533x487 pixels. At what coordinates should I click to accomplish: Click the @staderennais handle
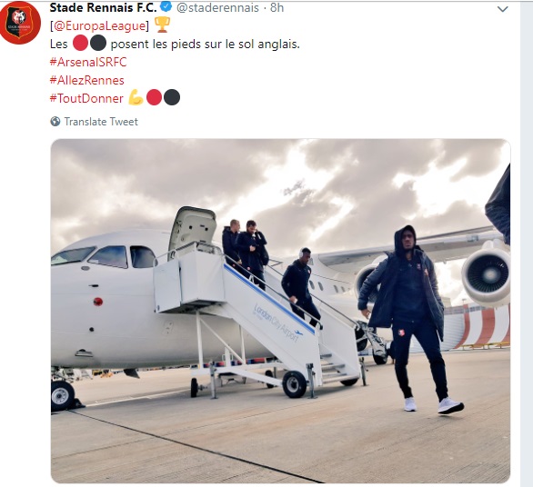click(218, 7)
